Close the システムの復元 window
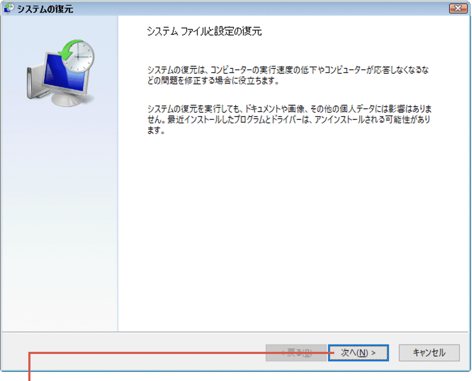 tap(458, 8)
